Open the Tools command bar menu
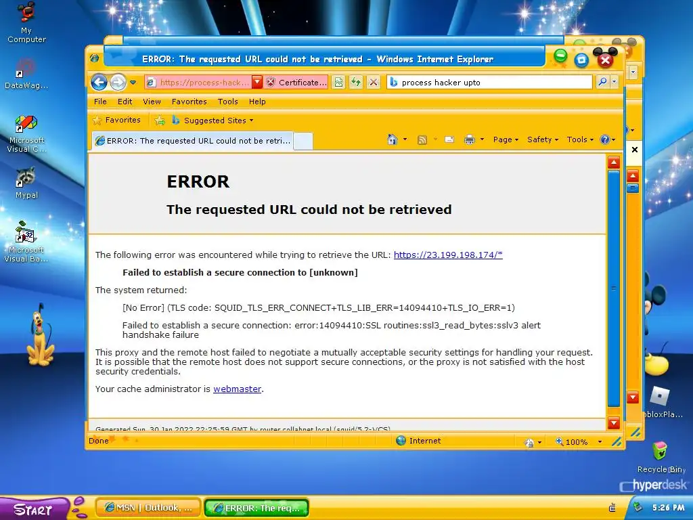Screen dimensions: 693x520 [x=580, y=139]
